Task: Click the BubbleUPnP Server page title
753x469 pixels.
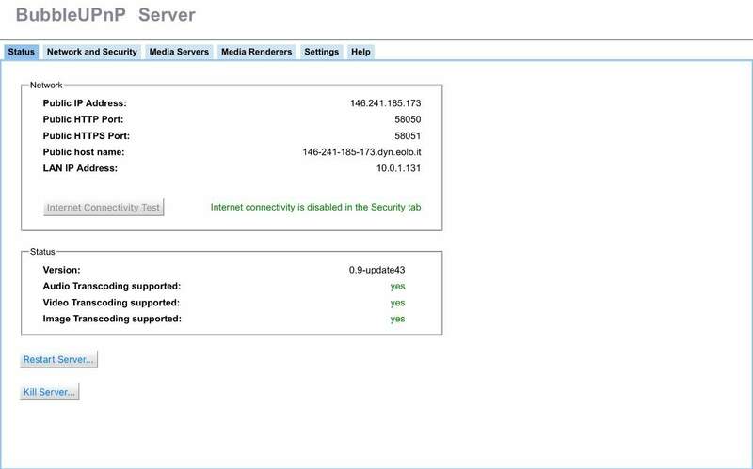Action: point(105,16)
